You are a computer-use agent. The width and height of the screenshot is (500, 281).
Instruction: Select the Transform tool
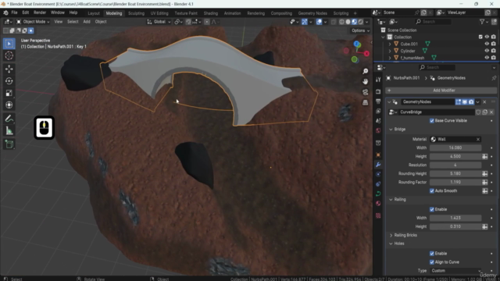(9, 105)
